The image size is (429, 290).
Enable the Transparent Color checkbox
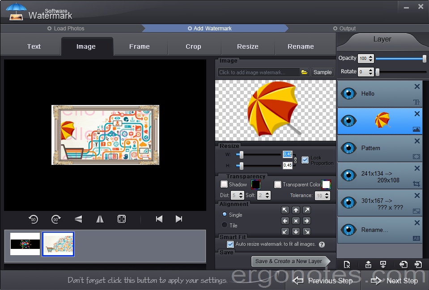(x=278, y=185)
